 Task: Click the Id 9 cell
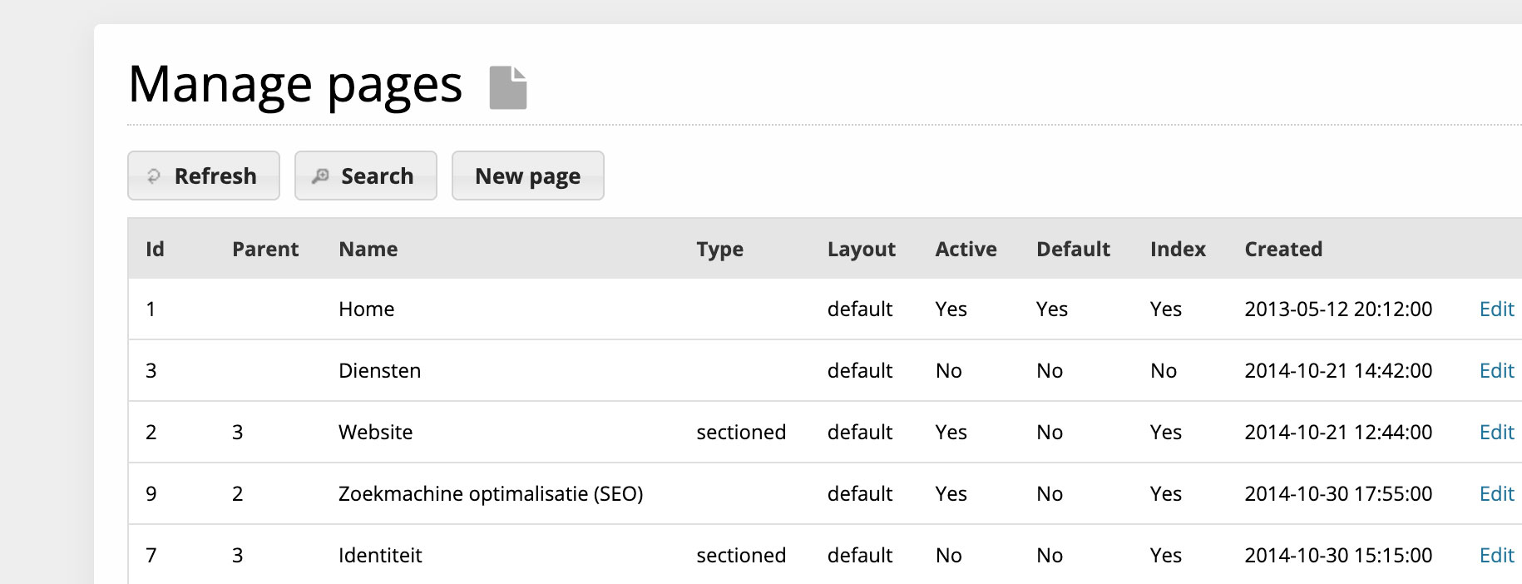pyautogui.click(x=151, y=493)
